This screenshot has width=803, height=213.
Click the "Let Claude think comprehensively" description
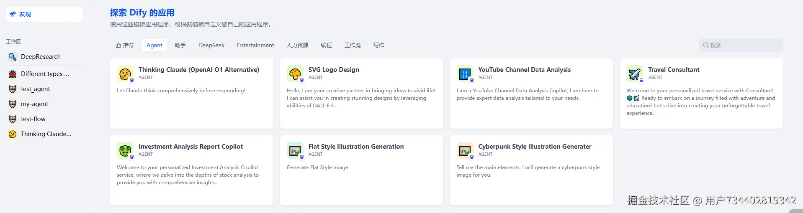pos(181,91)
